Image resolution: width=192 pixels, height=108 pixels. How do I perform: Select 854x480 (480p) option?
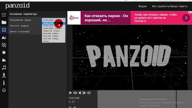coord(54,34)
